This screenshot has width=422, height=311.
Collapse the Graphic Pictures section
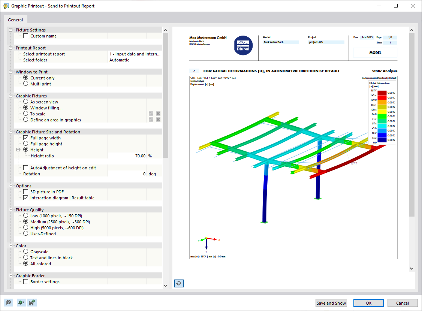click(x=11, y=96)
